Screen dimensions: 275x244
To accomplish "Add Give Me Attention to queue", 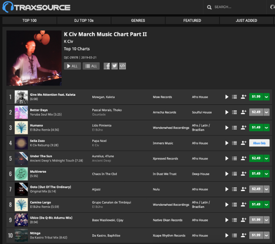I will (x=235, y=97).
